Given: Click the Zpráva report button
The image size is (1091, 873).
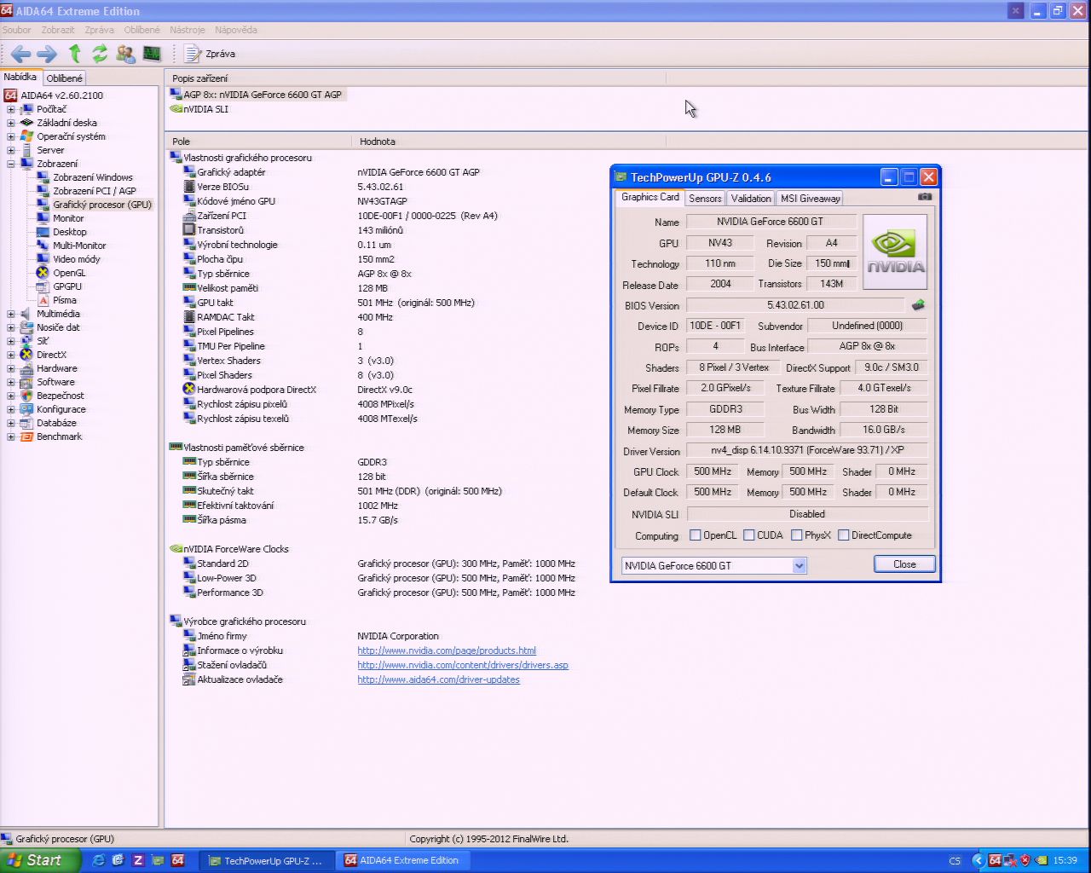Looking at the screenshot, I should coord(210,54).
